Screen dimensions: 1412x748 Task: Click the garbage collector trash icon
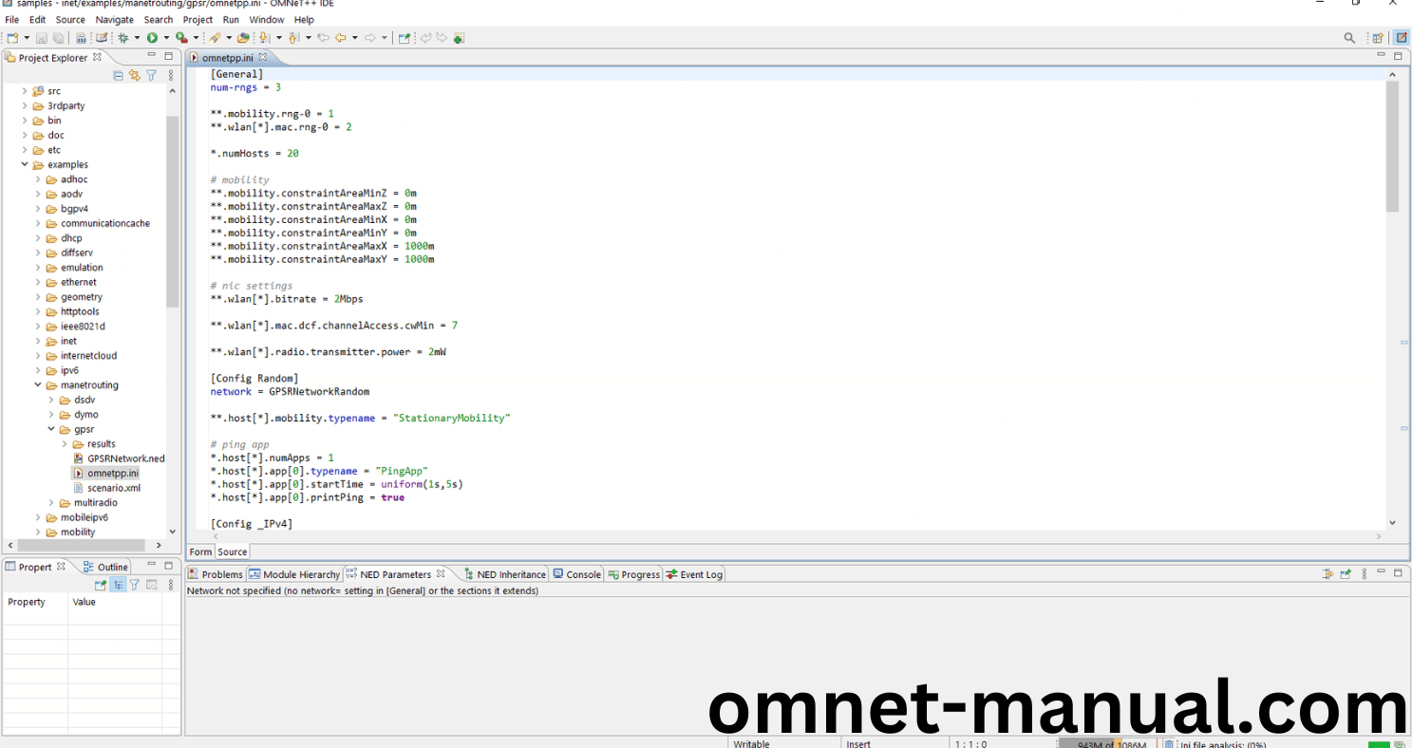coord(1170,744)
